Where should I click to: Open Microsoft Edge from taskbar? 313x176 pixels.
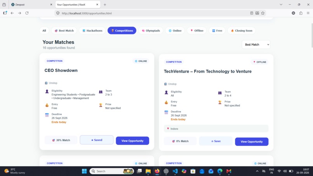tap(220, 171)
